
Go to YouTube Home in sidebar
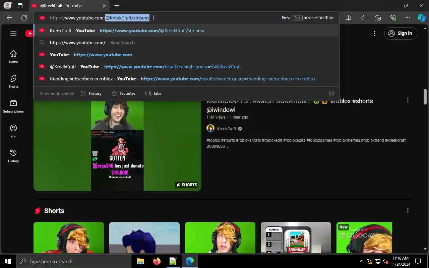click(13, 57)
